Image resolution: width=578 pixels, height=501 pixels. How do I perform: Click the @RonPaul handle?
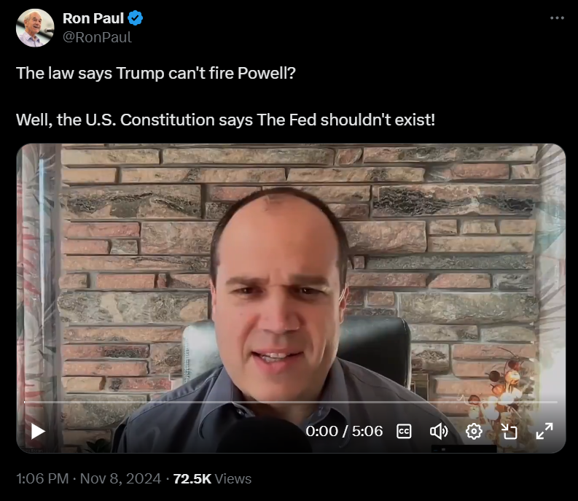pyautogui.click(x=97, y=37)
